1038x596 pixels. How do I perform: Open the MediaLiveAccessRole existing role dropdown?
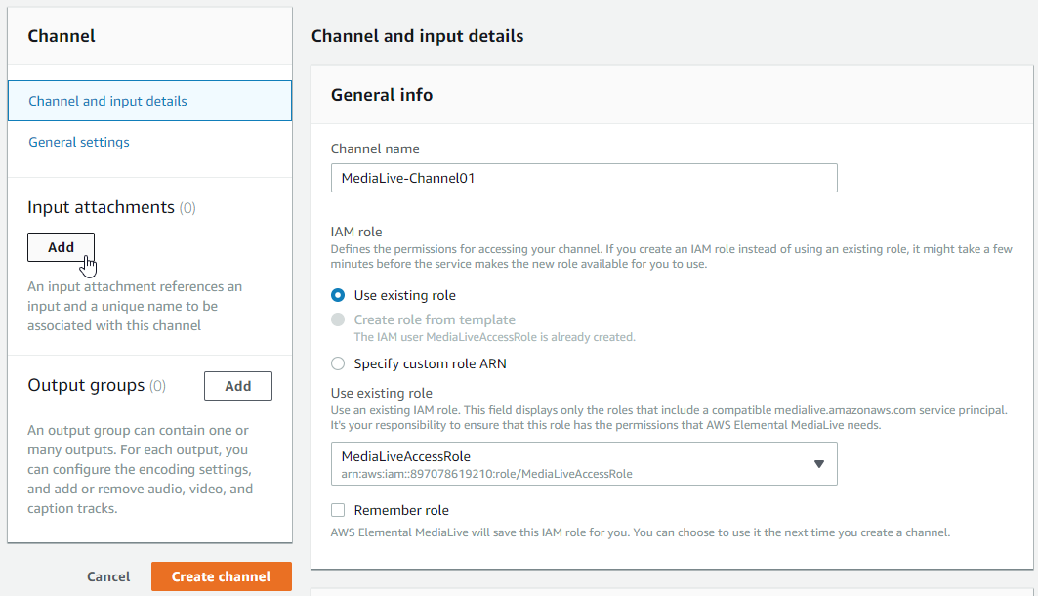click(x=584, y=464)
